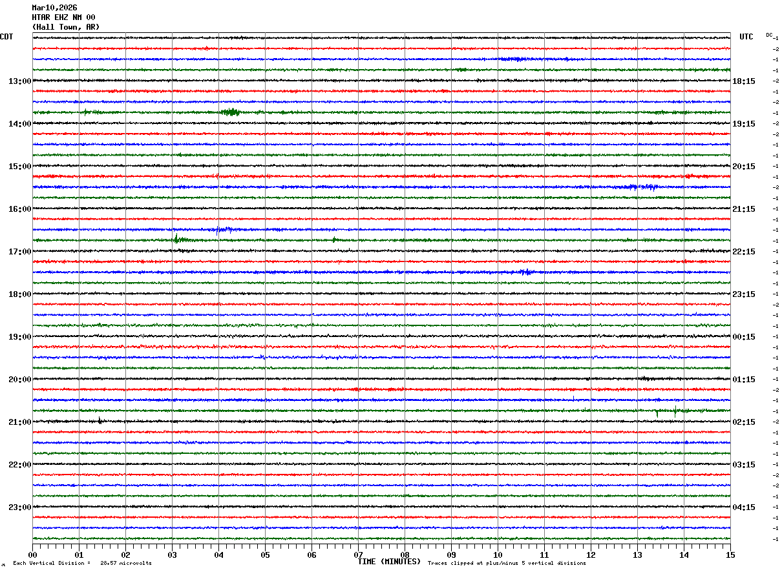This screenshot has height=572, width=782.
Task: Click the 02:15 UTC time label
Action: tap(744, 422)
